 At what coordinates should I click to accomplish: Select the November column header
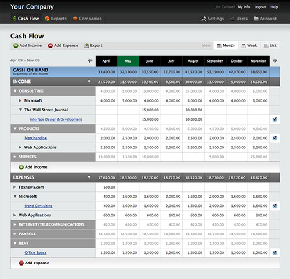(x=259, y=61)
